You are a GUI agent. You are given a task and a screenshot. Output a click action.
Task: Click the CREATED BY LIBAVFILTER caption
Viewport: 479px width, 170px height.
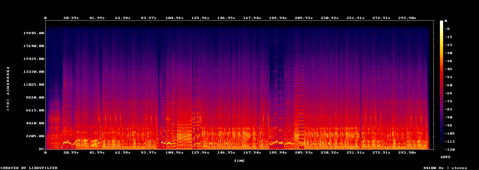[29, 168]
